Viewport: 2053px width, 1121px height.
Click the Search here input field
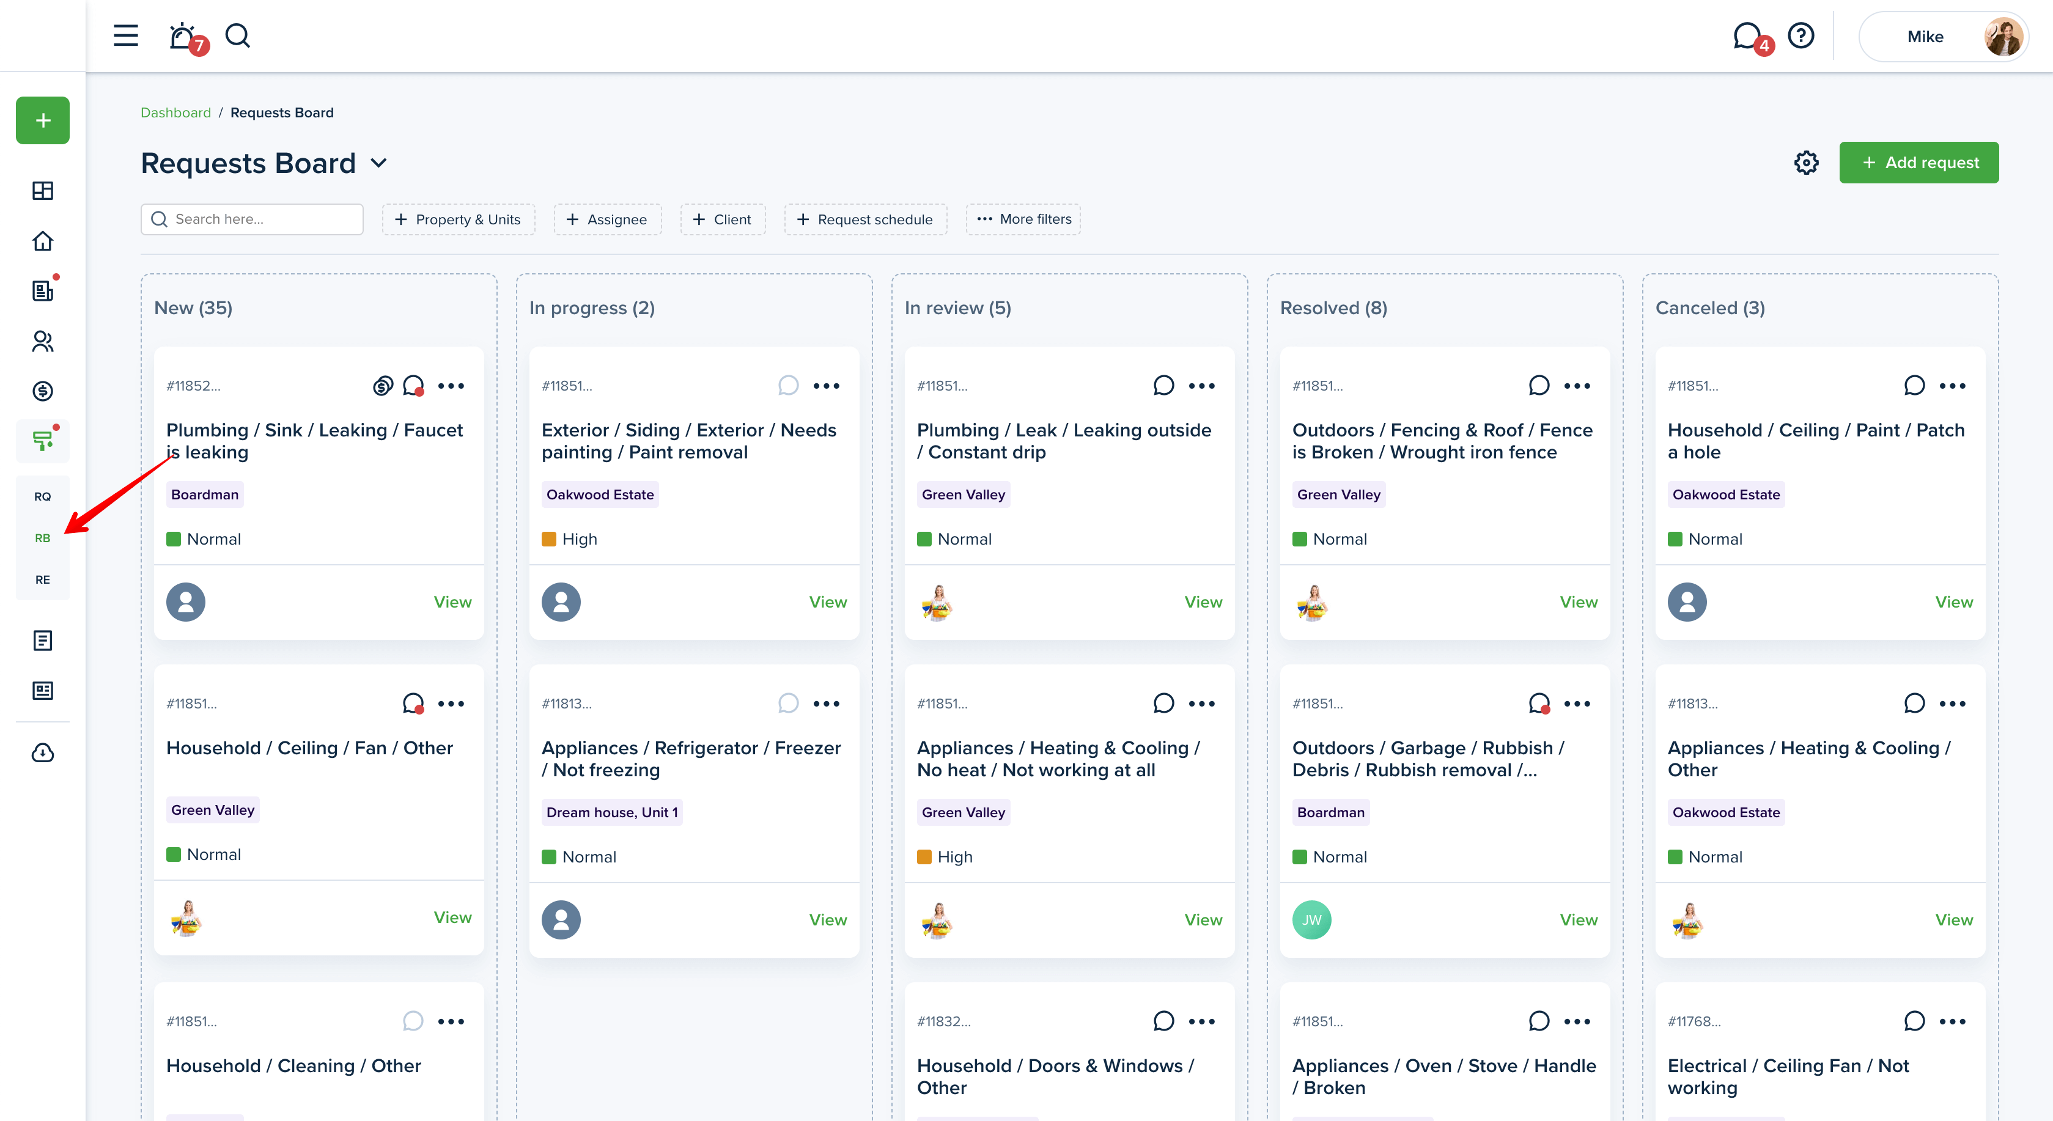click(252, 219)
